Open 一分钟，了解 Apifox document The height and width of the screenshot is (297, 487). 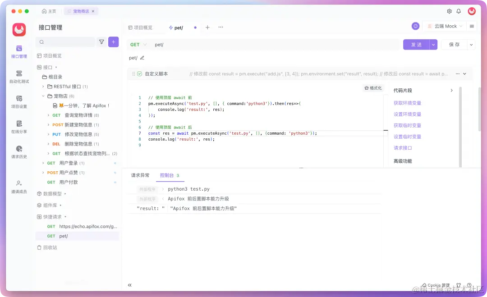coord(81,106)
